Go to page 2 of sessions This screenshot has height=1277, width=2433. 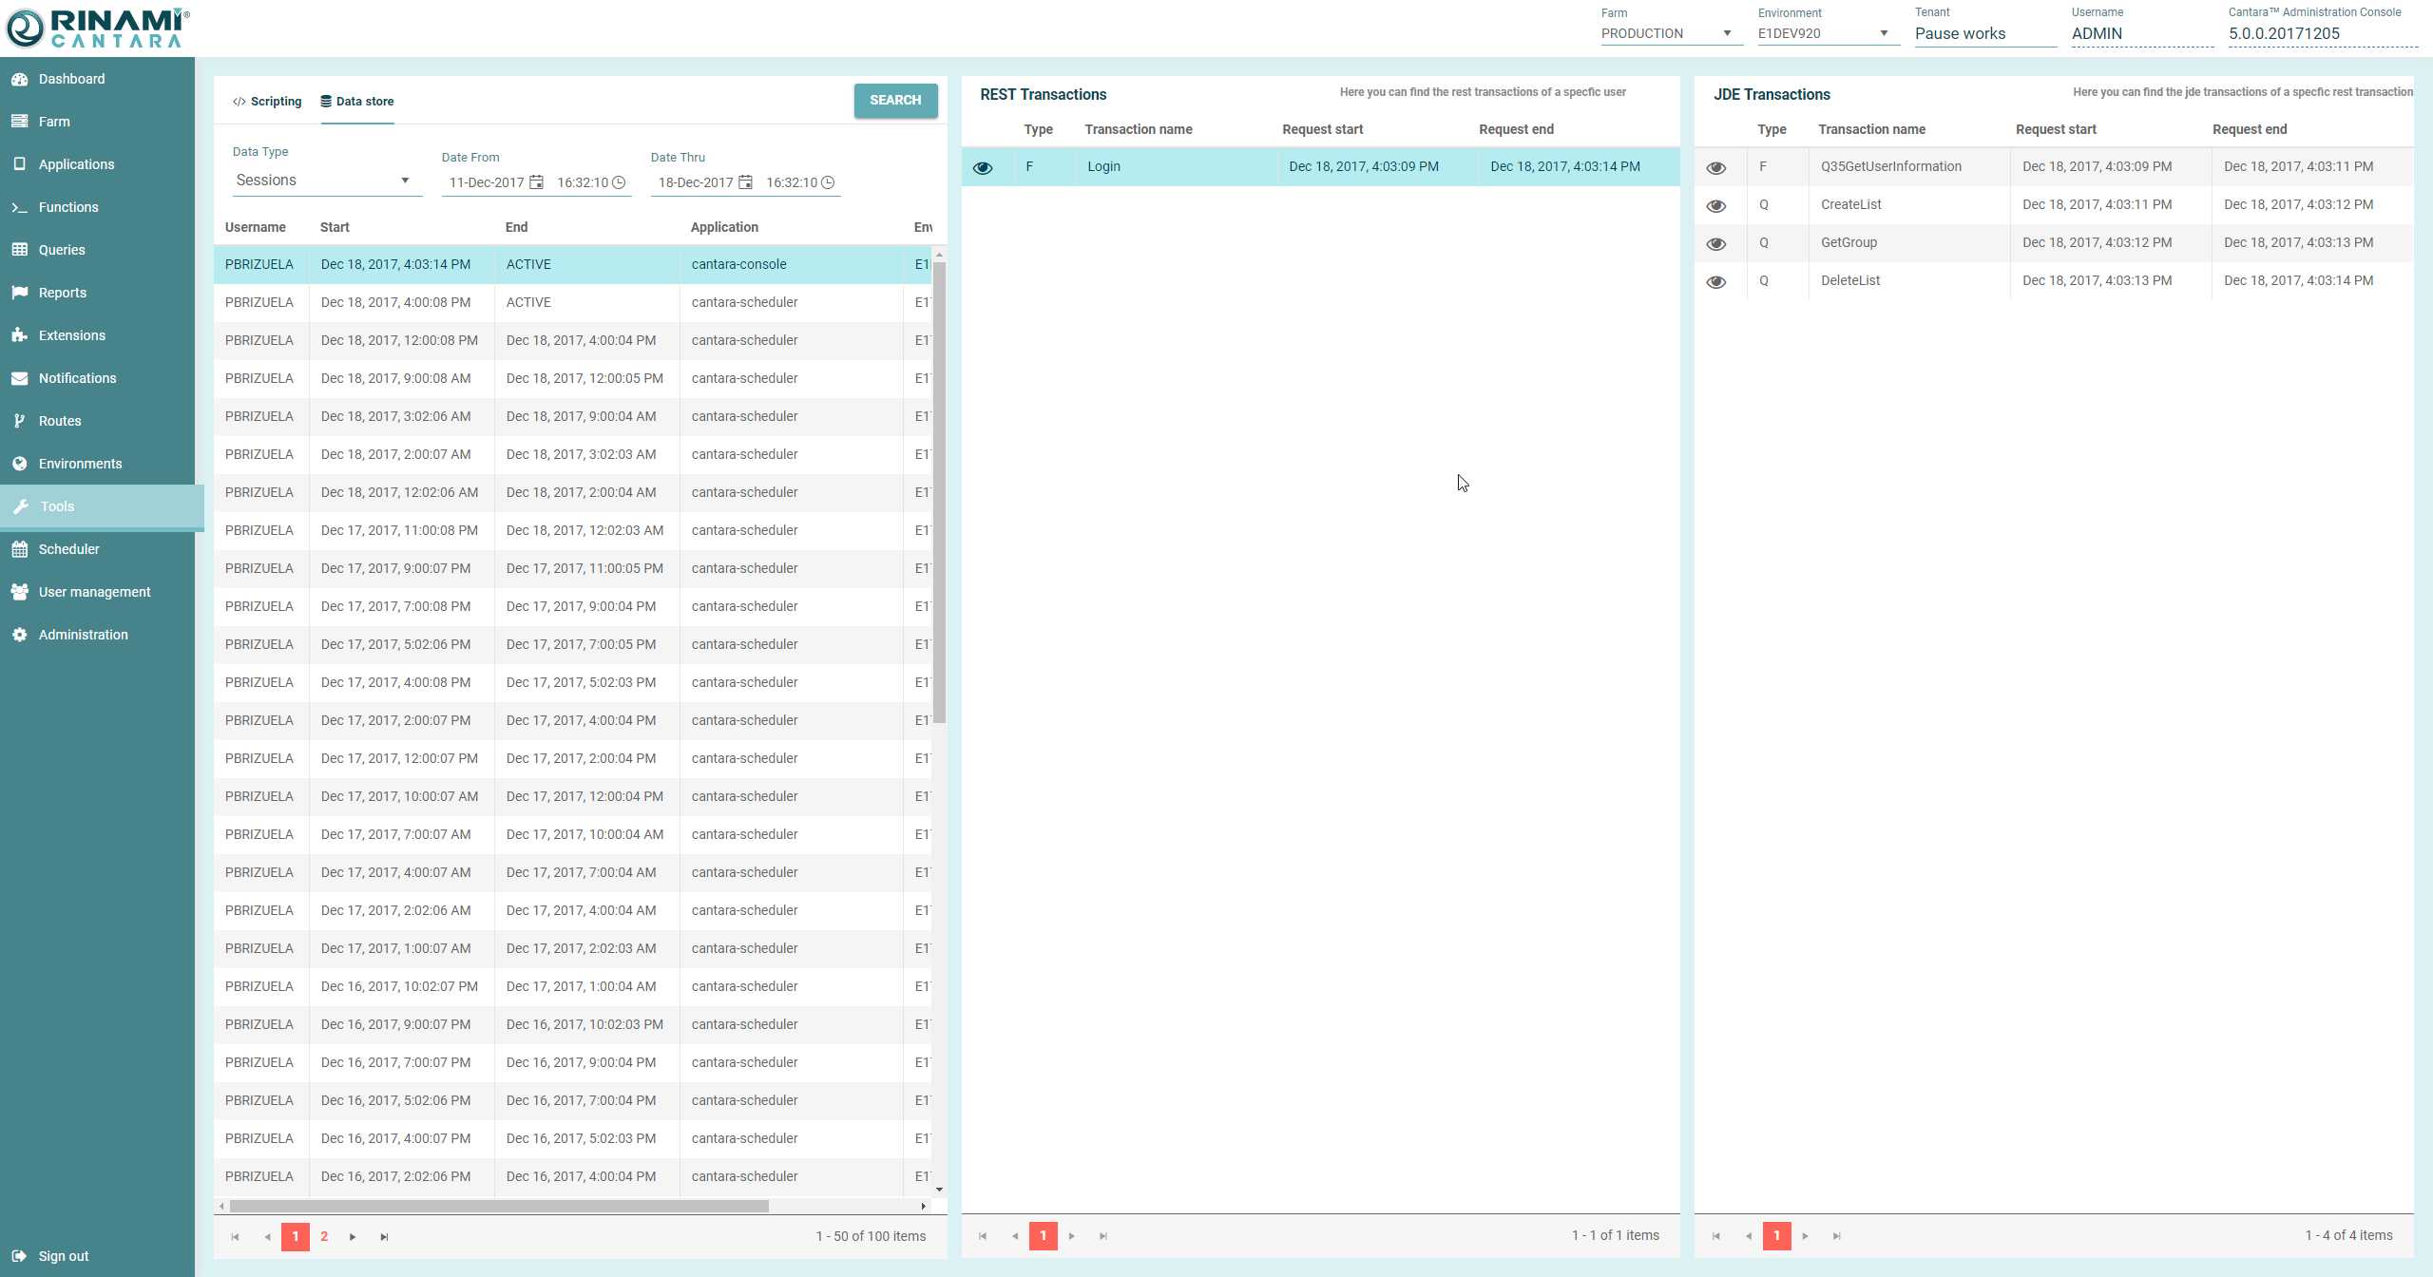click(x=324, y=1237)
